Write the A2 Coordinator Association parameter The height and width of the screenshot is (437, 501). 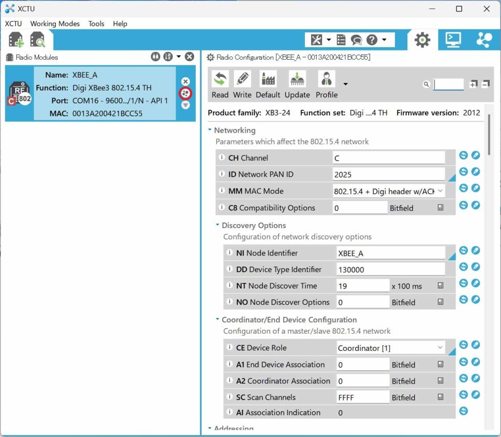point(476,378)
